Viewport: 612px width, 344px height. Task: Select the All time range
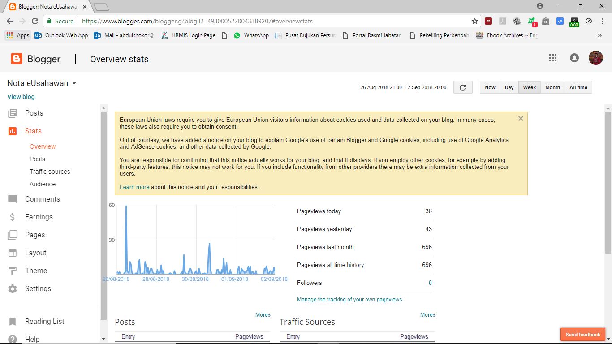coord(578,87)
